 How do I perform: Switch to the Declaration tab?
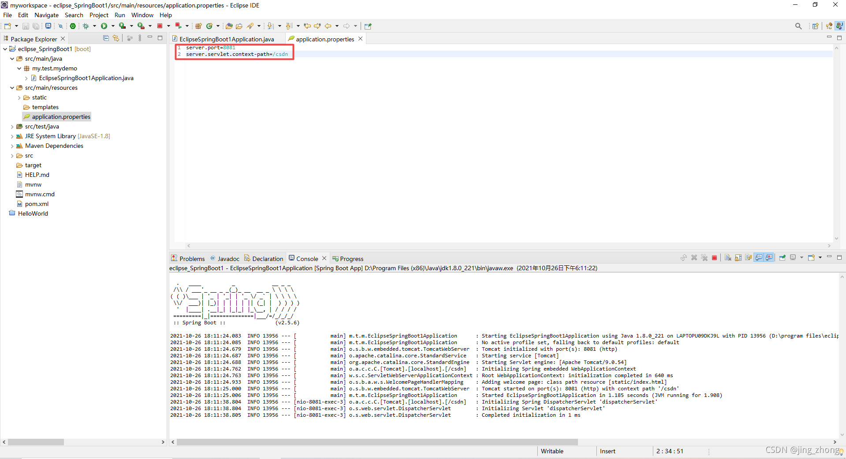(x=264, y=259)
